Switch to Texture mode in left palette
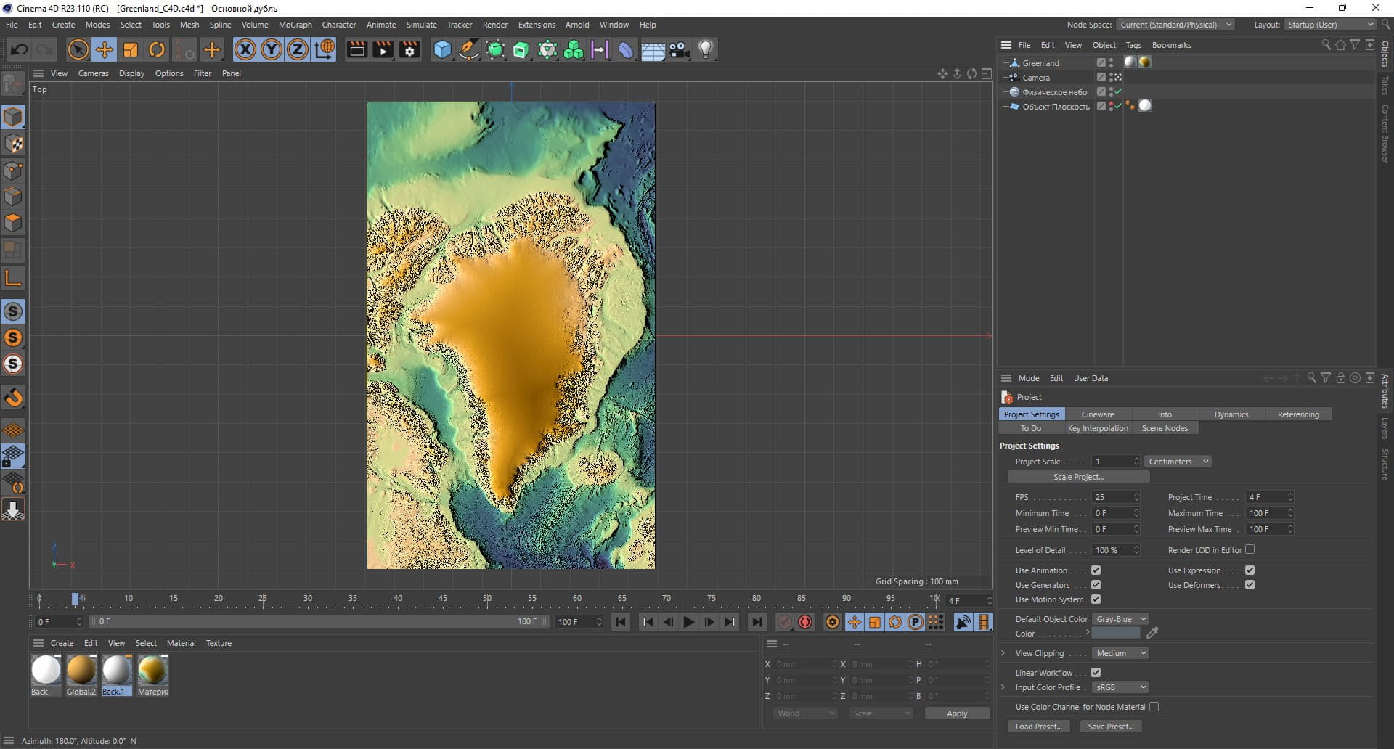Image resolution: width=1394 pixels, height=749 pixels. pyautogui.click(x=13, y=144)
